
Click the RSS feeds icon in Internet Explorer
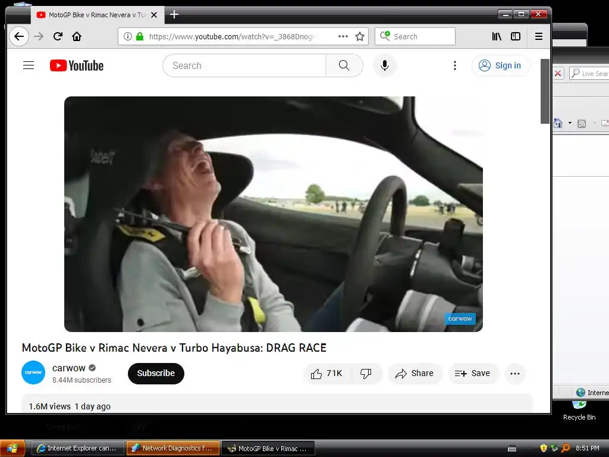click(x=582, y=124)
